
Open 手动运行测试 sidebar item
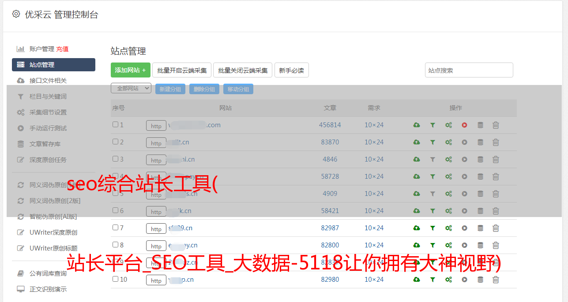click(48, 128)
